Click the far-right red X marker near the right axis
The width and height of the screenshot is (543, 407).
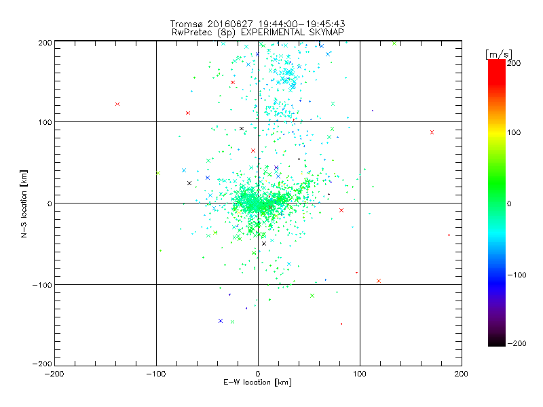(x=432, y=132)
